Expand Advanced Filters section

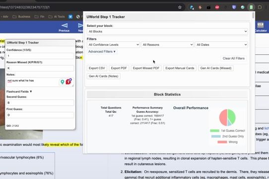pos(102,52)
